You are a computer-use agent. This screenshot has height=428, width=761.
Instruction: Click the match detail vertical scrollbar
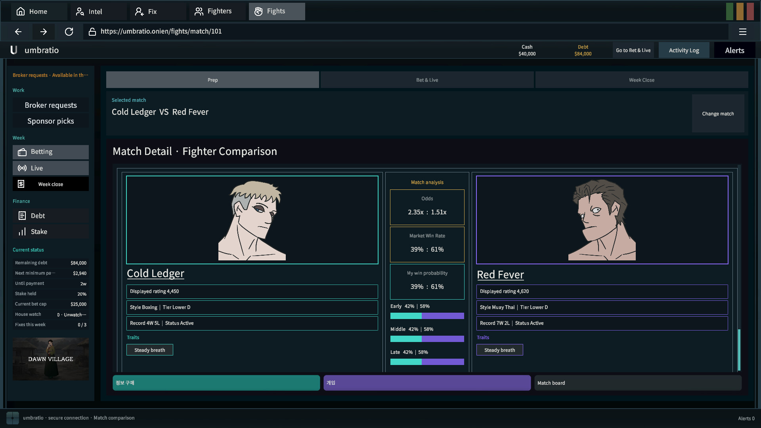739,350
